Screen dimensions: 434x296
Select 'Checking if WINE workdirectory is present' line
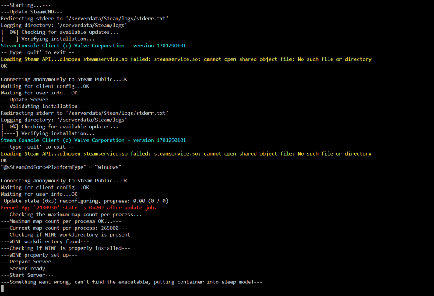pyautogui.click(x=70, y=234)
